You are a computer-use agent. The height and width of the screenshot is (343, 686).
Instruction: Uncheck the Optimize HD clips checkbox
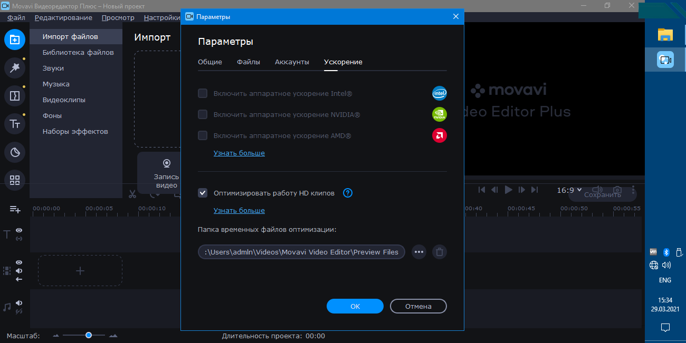coord(203,193)
